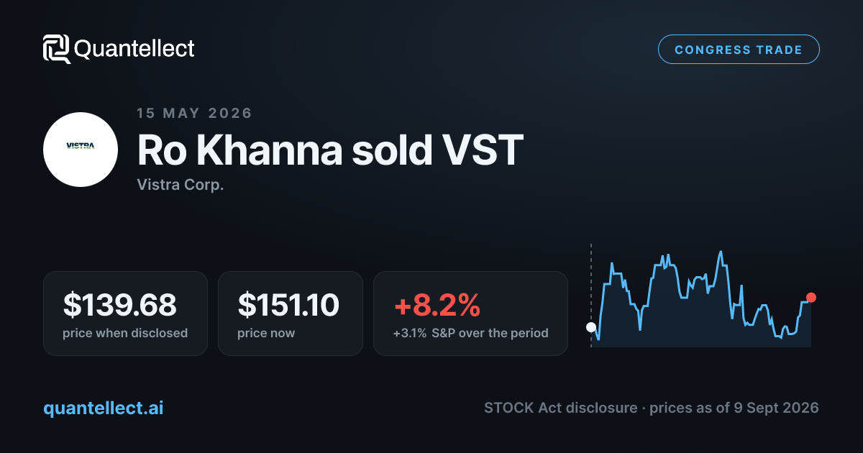Visit the quantellect.ai link

coord(104,408)
